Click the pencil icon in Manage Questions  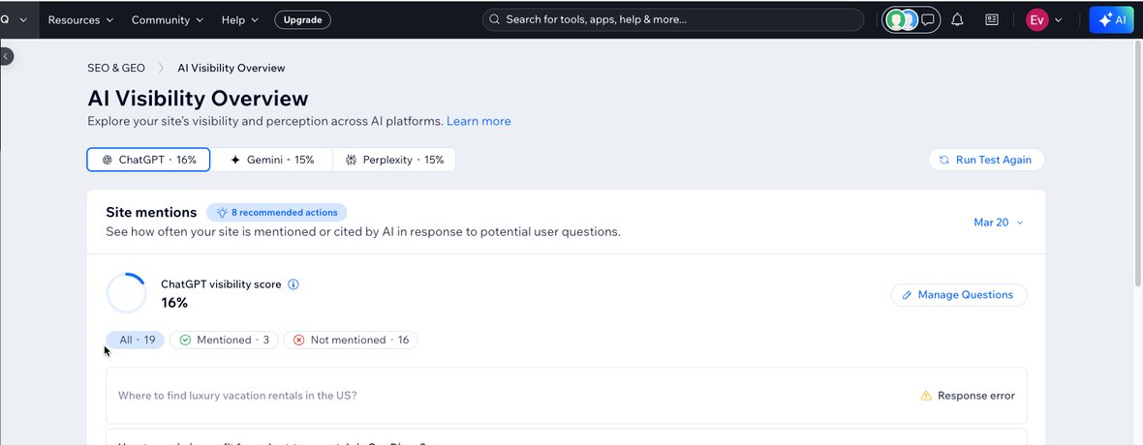pos(907,295)
